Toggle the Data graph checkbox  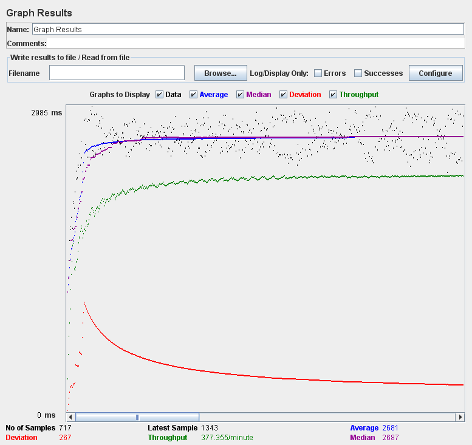(x=159, y=95)
